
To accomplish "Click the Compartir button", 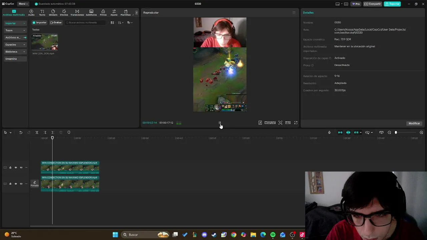I will (372, 4).
